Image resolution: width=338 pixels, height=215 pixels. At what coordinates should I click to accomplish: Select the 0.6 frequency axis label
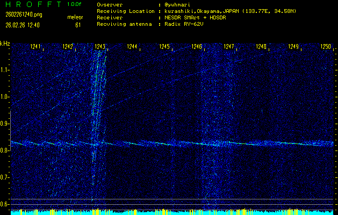pos(5,204)
